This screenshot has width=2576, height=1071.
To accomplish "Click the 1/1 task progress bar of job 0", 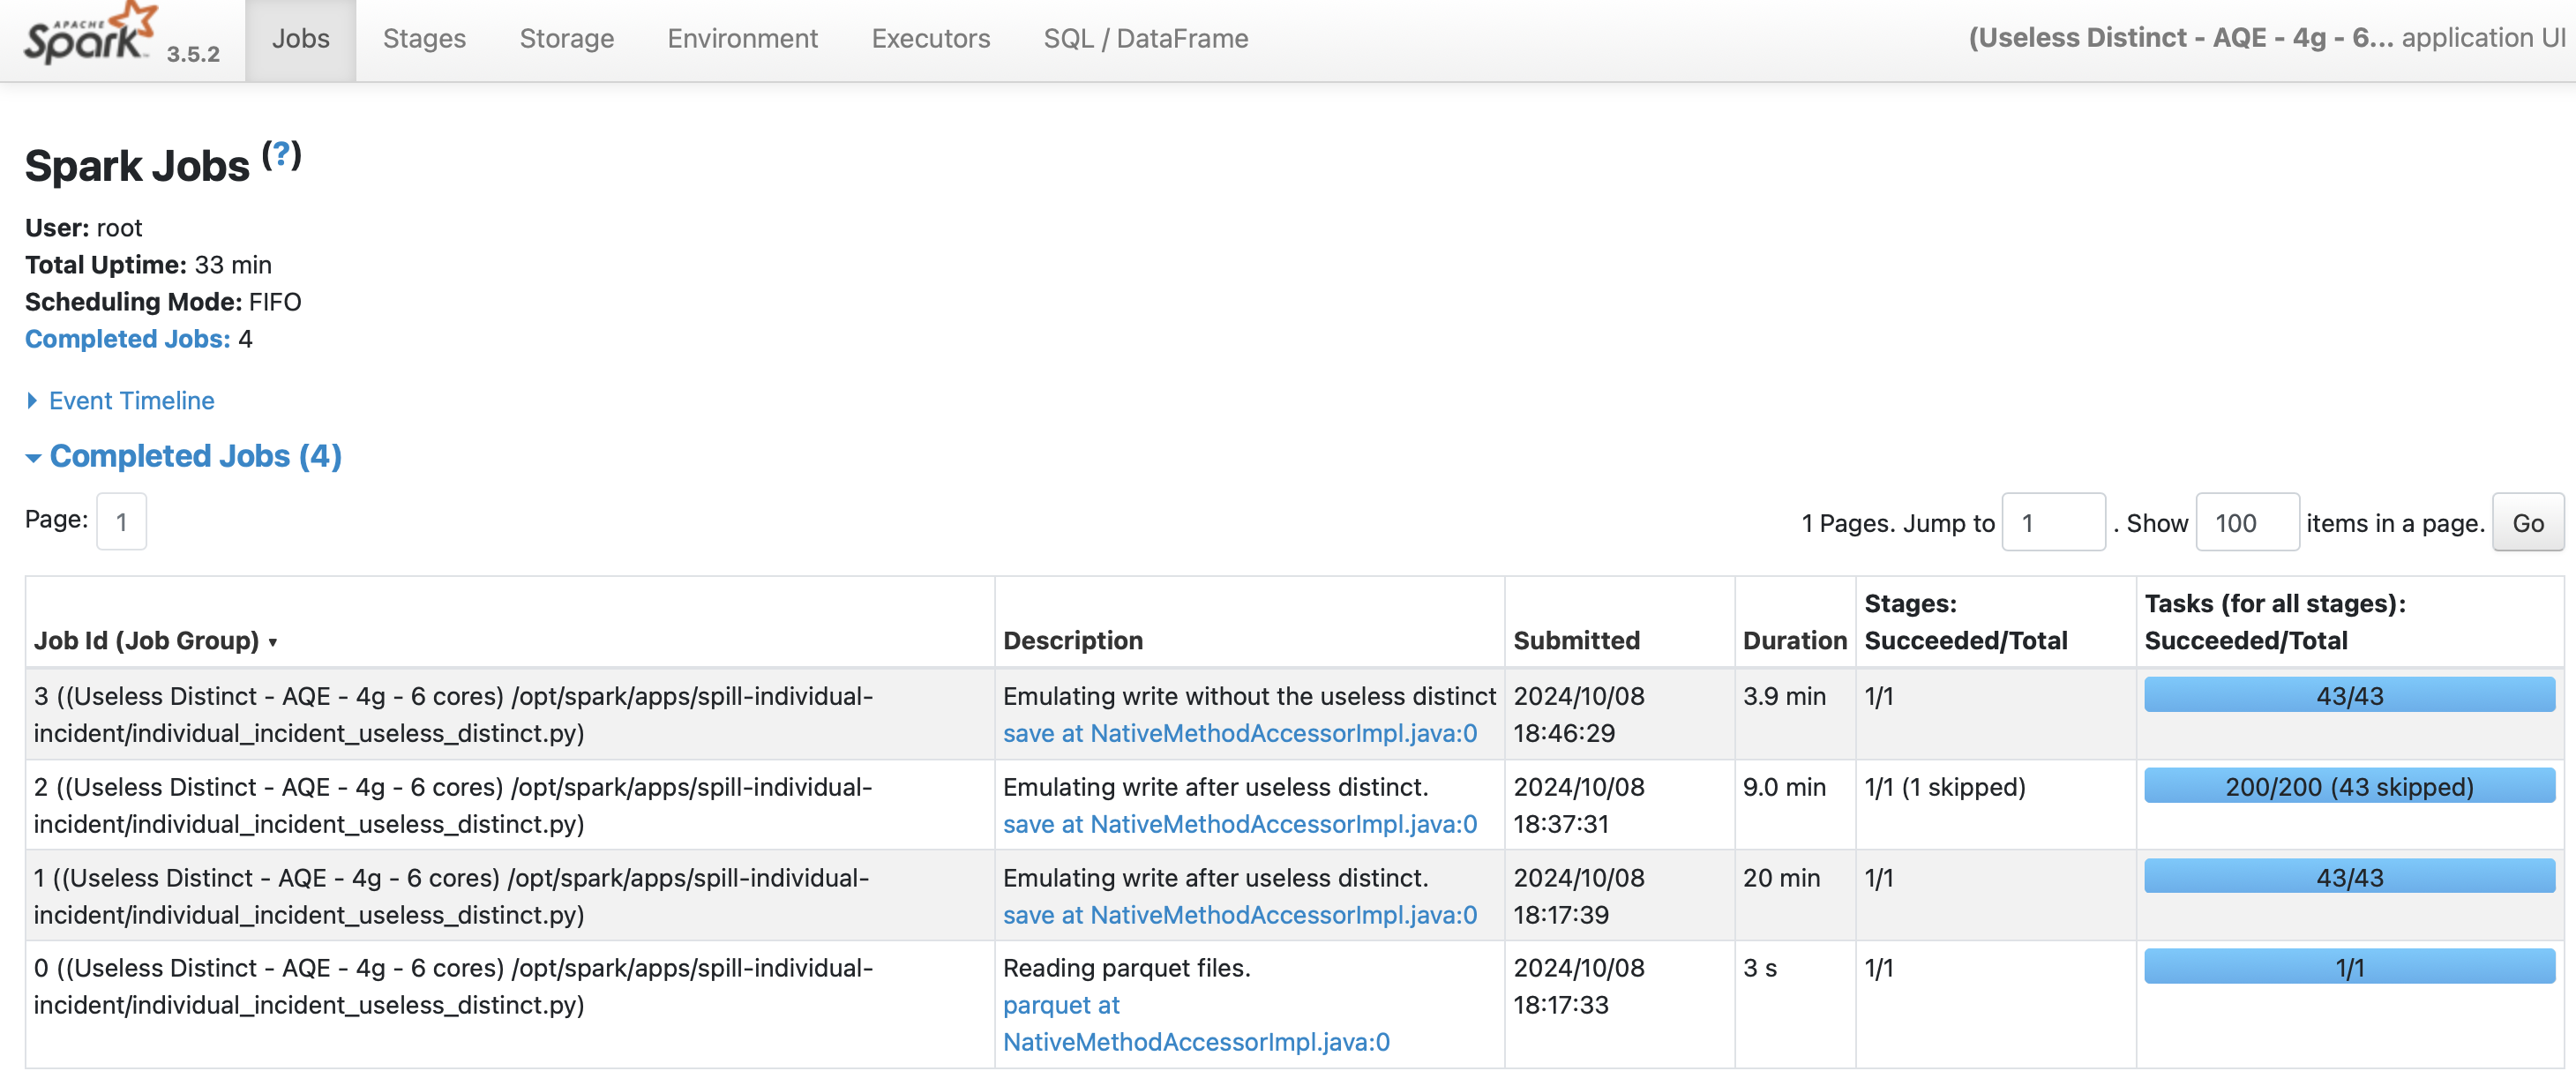I will click(x=2349, y=967).
